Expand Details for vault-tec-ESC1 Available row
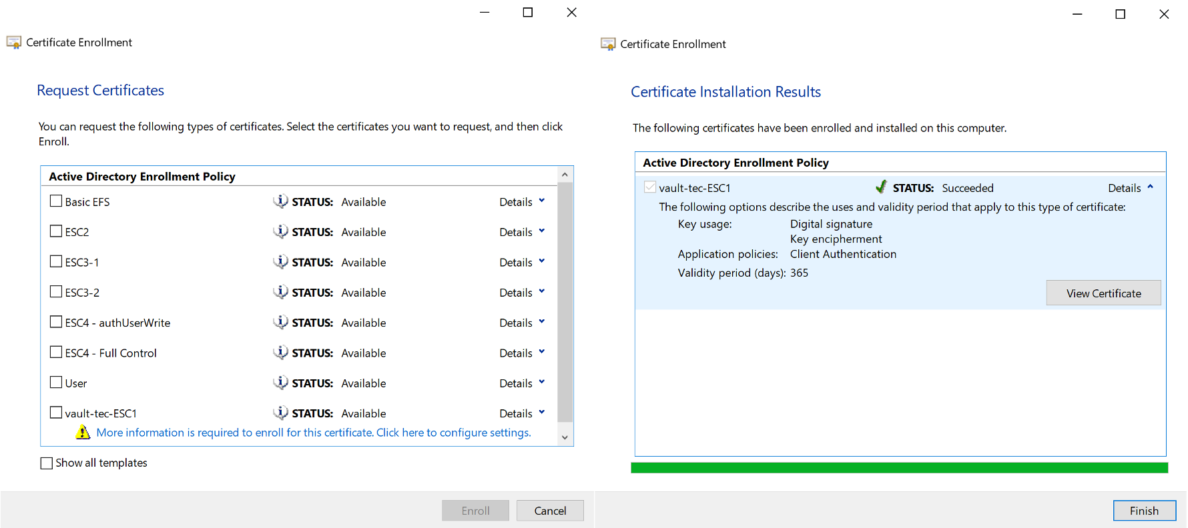1188x528 pixels. point(523,413)
